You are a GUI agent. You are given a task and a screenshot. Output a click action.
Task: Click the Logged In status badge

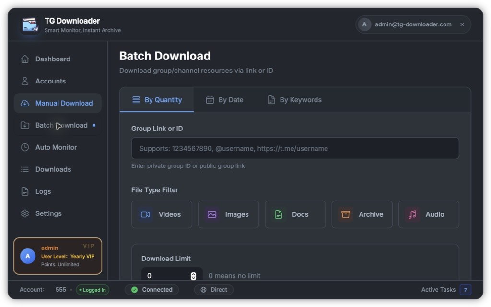(x=93, y=290)
